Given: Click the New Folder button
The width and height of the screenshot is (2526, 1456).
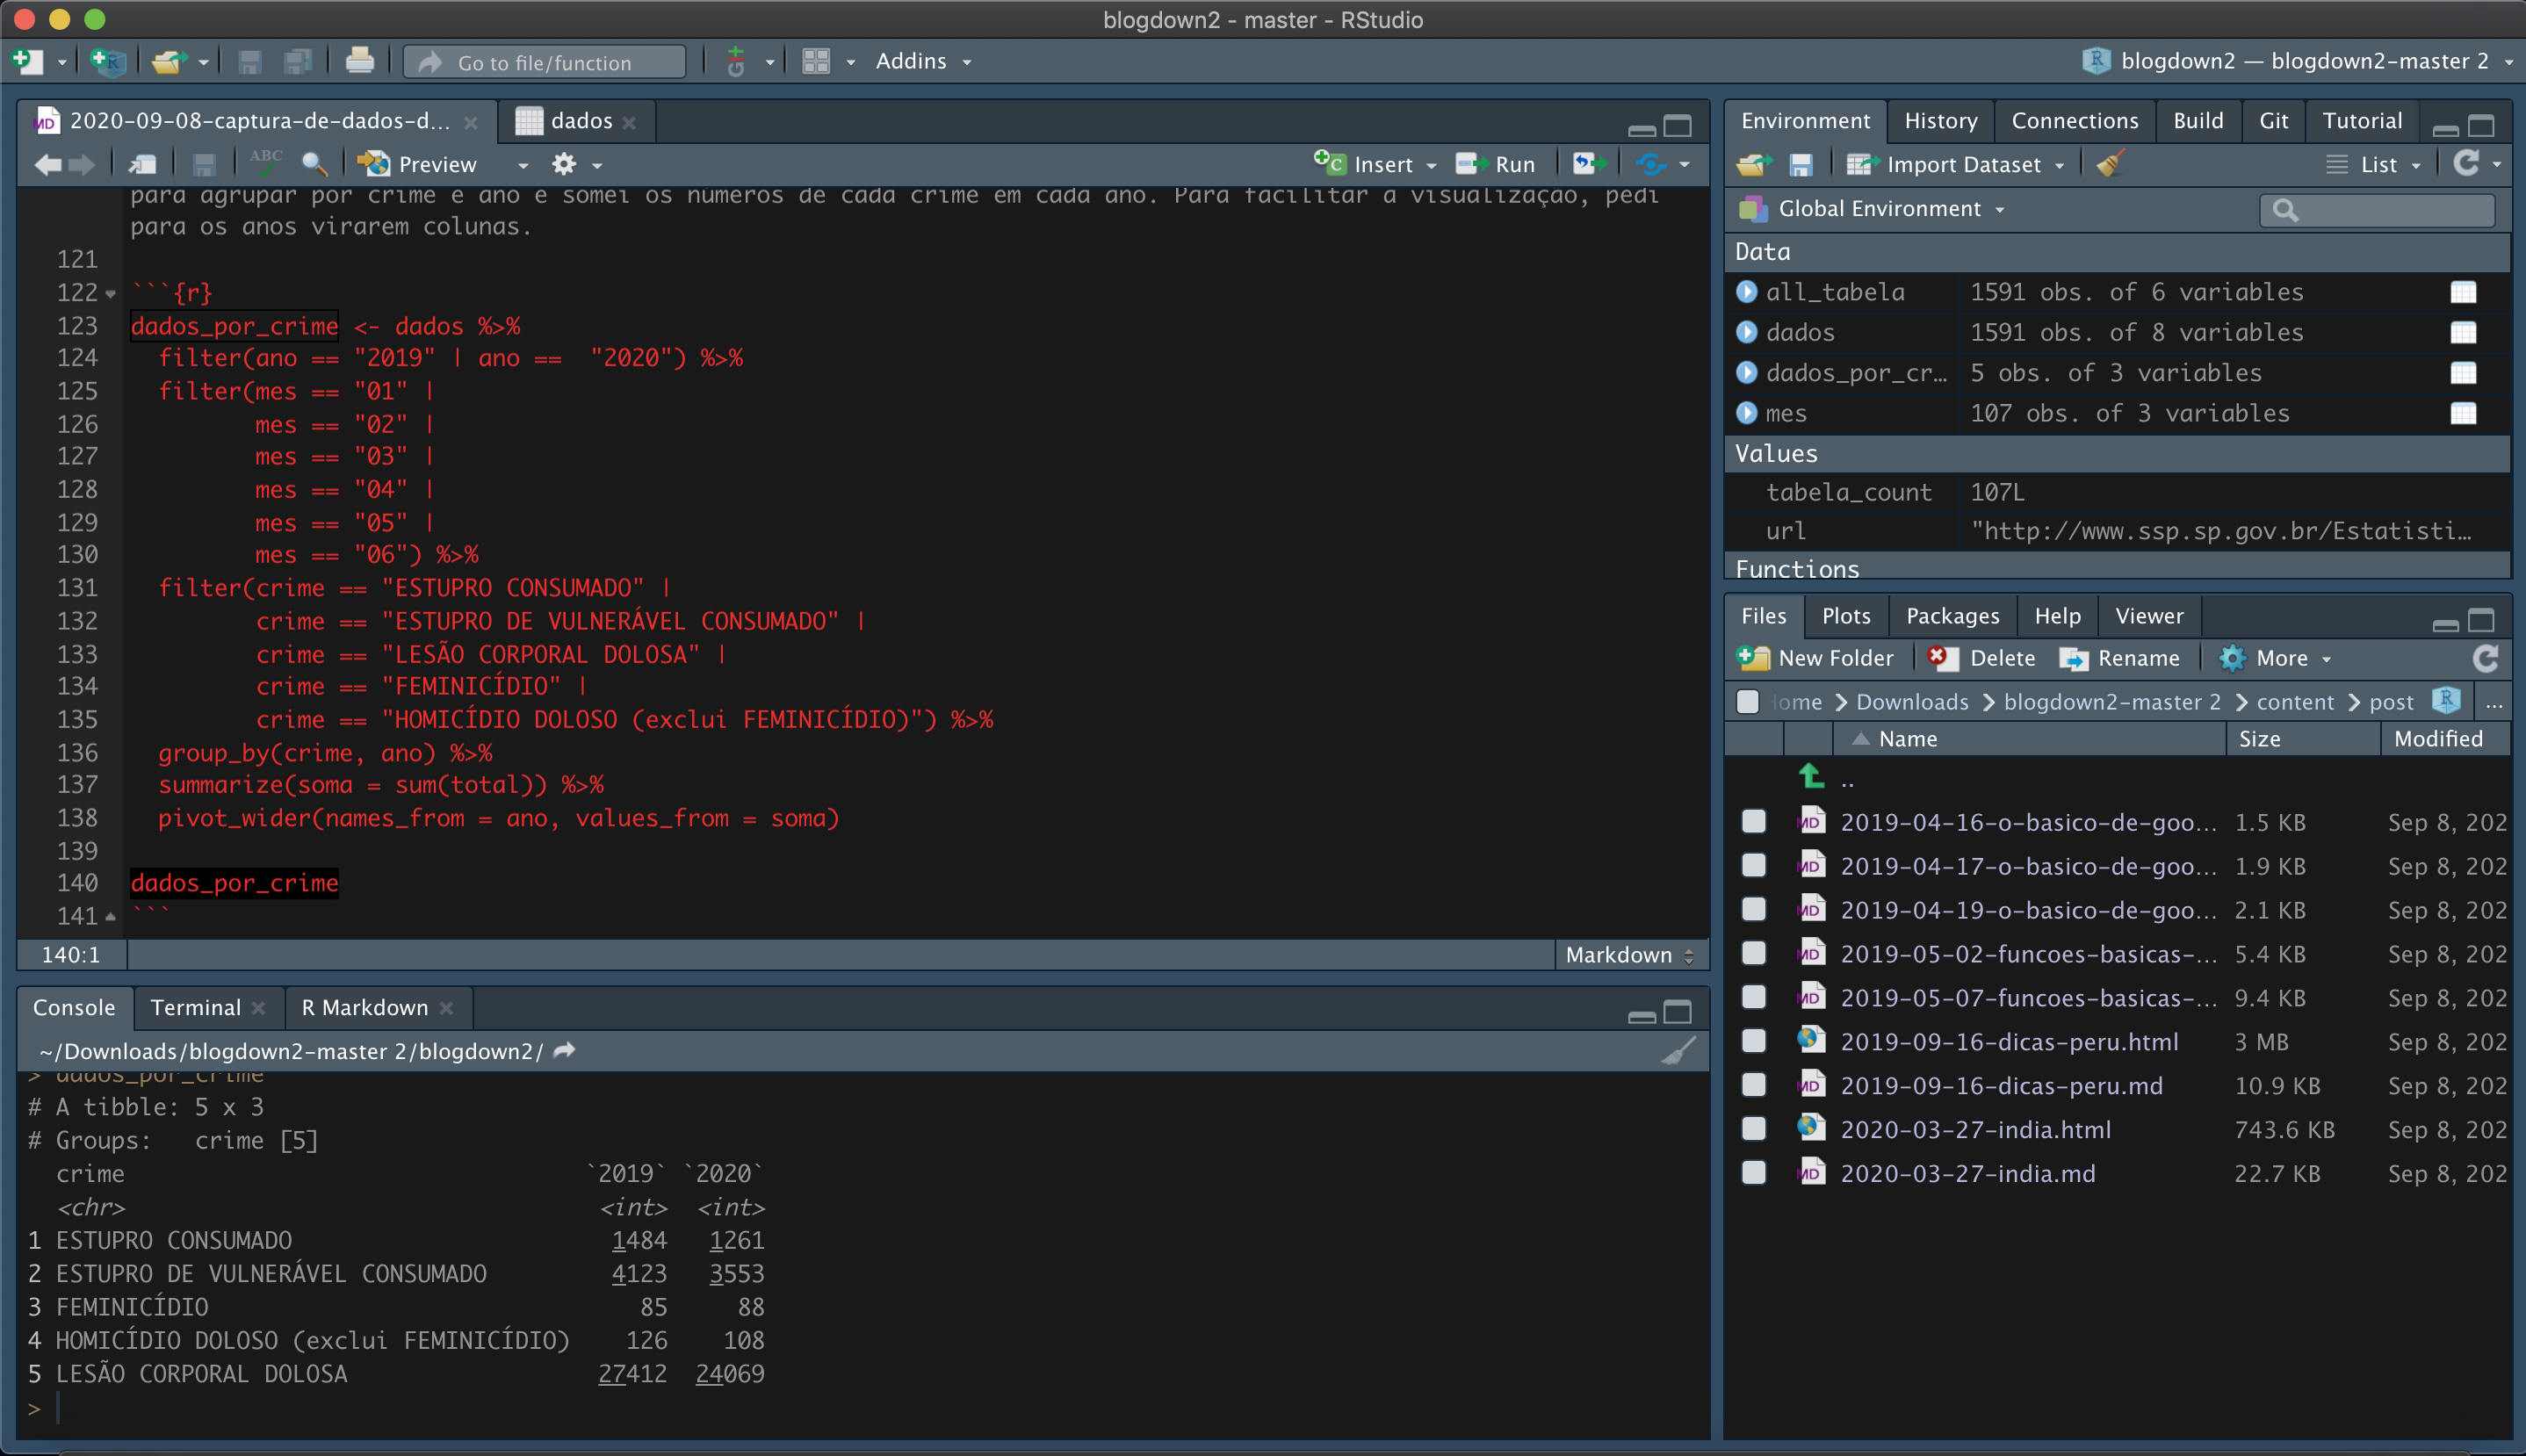Looking at the screenshot, I should 1816,658.
